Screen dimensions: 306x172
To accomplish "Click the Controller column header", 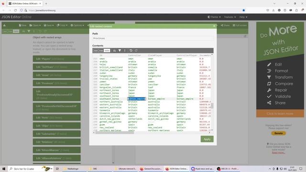I will pos(134,55).
